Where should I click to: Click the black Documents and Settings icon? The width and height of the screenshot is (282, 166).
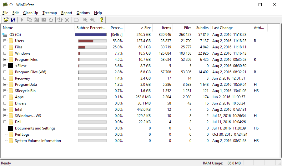pos(11,128)
